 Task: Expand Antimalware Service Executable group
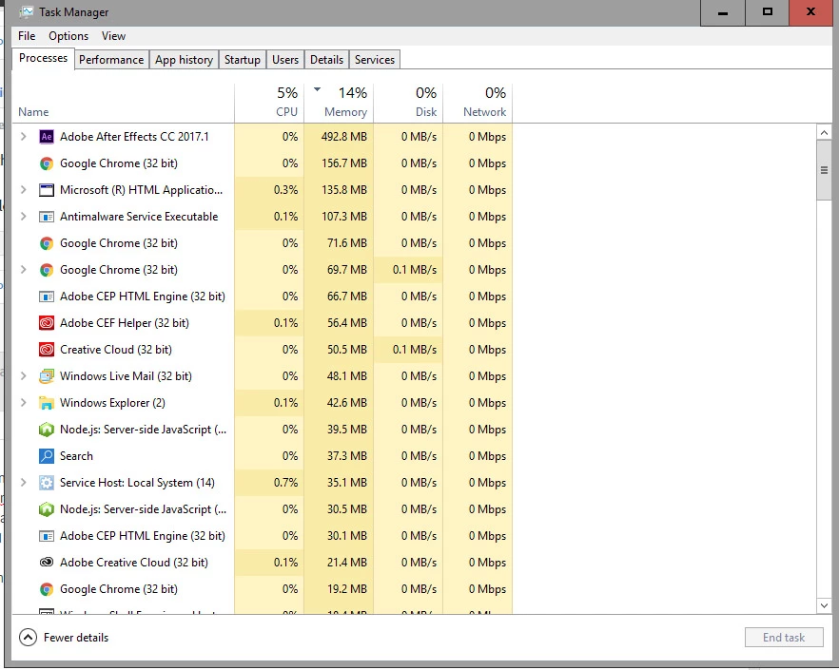tap(23, 217)
